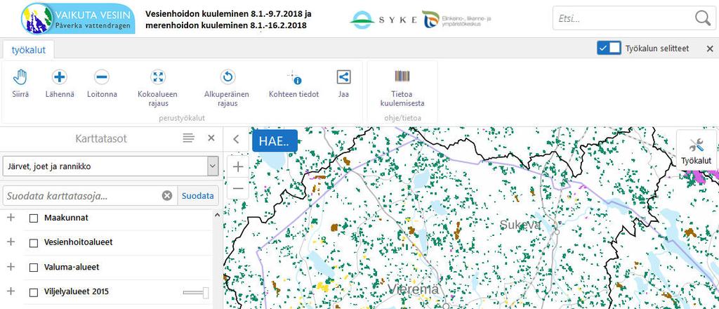The width and height of the screenshot is (719, 309).
Task: Click the perustyökalut group label
Action: click(182, 118)
